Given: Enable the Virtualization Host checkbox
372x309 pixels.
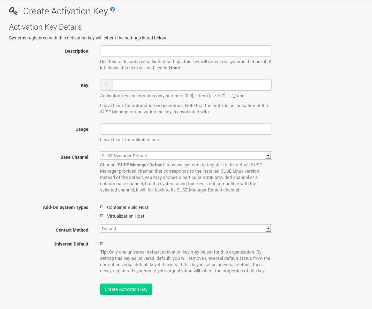Looking at the screenshot, I should coord(101,215).
